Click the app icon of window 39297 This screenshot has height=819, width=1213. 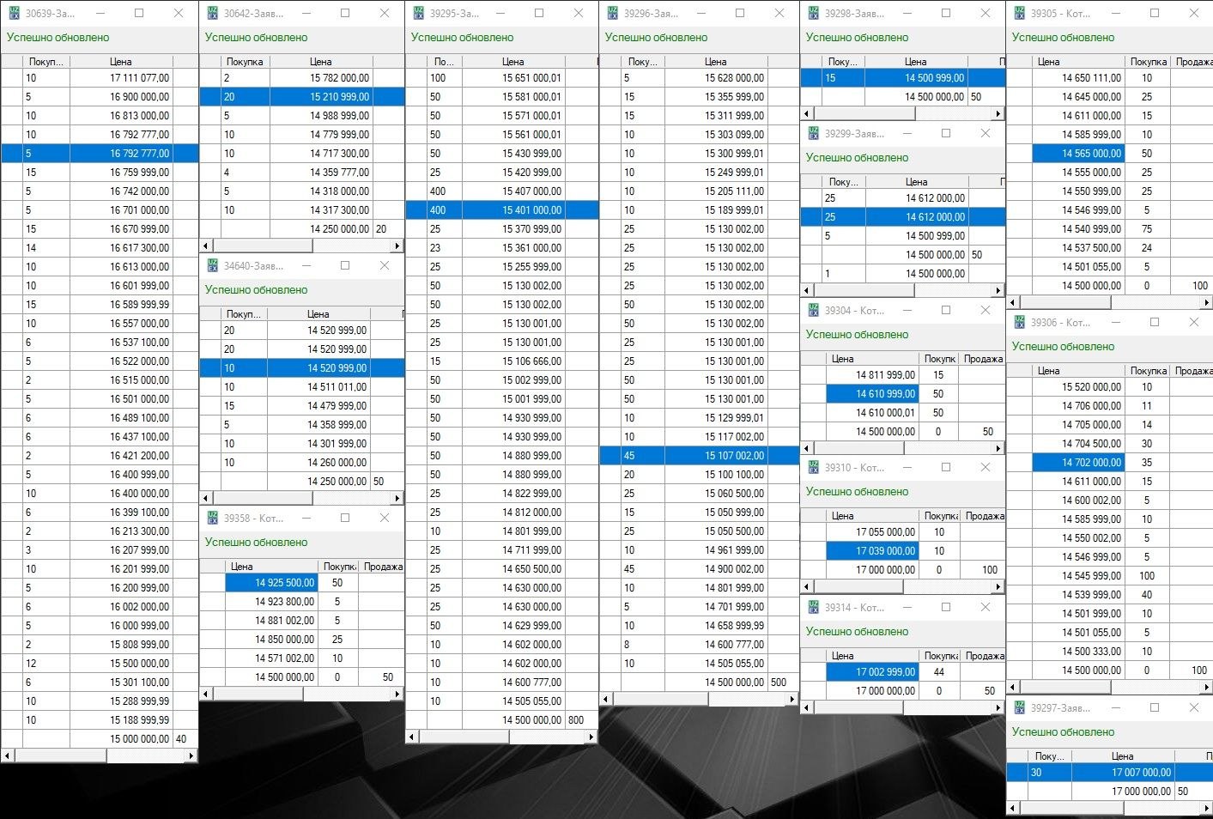point(1019,708)
